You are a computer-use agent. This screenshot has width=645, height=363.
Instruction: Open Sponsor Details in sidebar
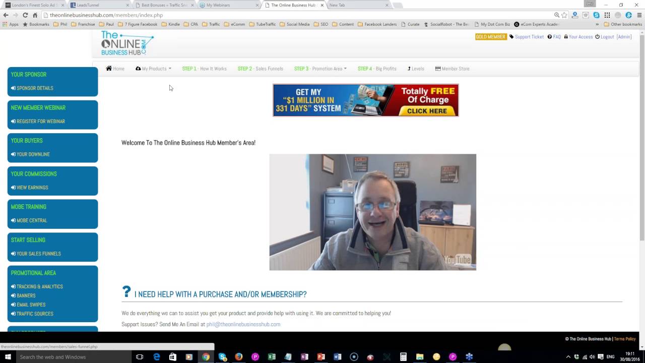(32, 88)
